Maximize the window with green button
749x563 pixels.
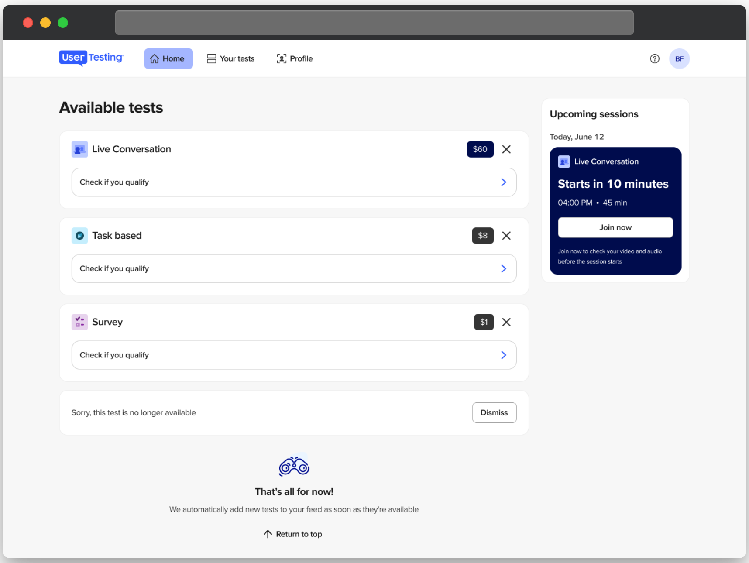pyautogui.click(x=63, y=23)
